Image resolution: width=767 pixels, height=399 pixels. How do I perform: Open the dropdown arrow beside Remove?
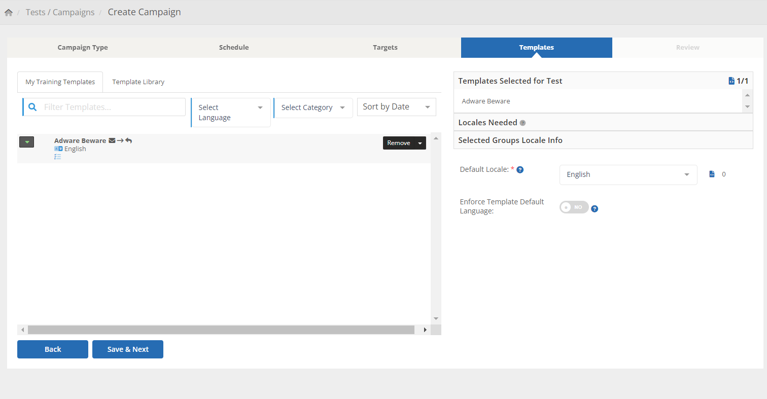coord(420,143)
